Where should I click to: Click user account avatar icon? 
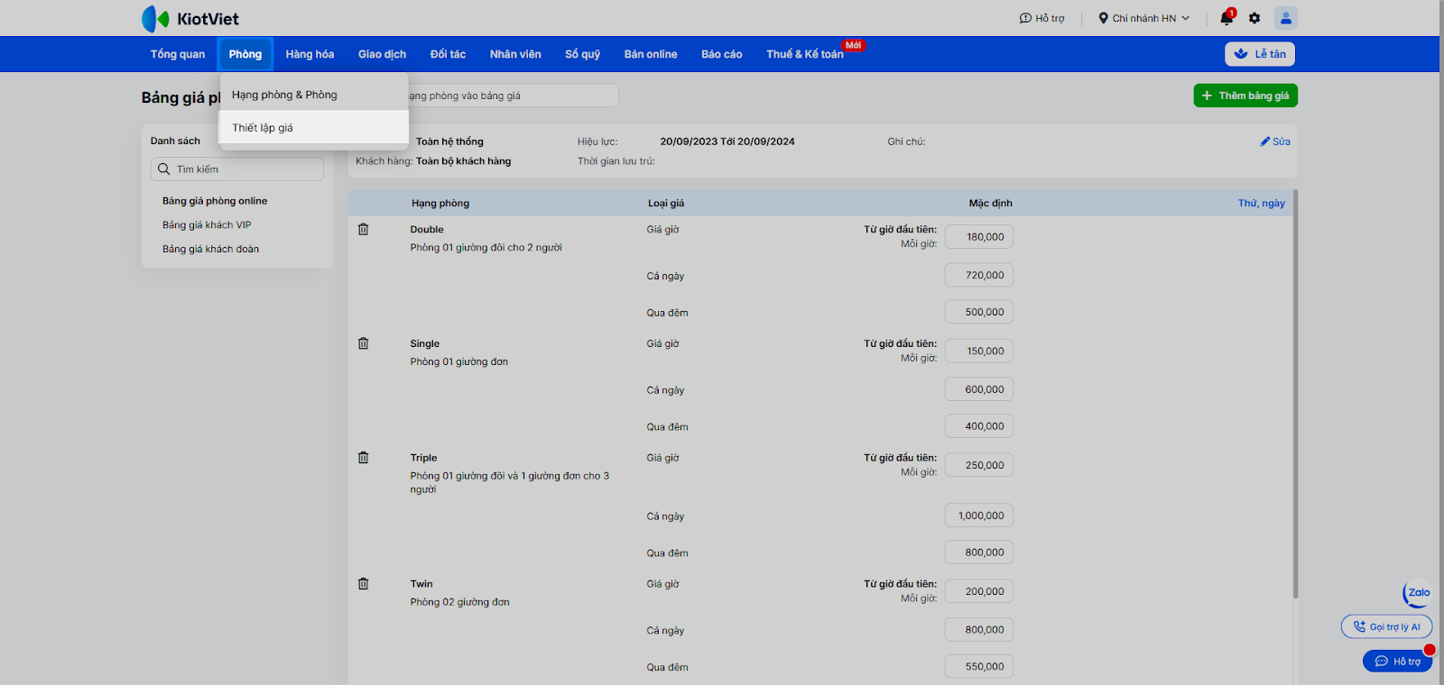pyautogui.click(x=1285, y=18)
